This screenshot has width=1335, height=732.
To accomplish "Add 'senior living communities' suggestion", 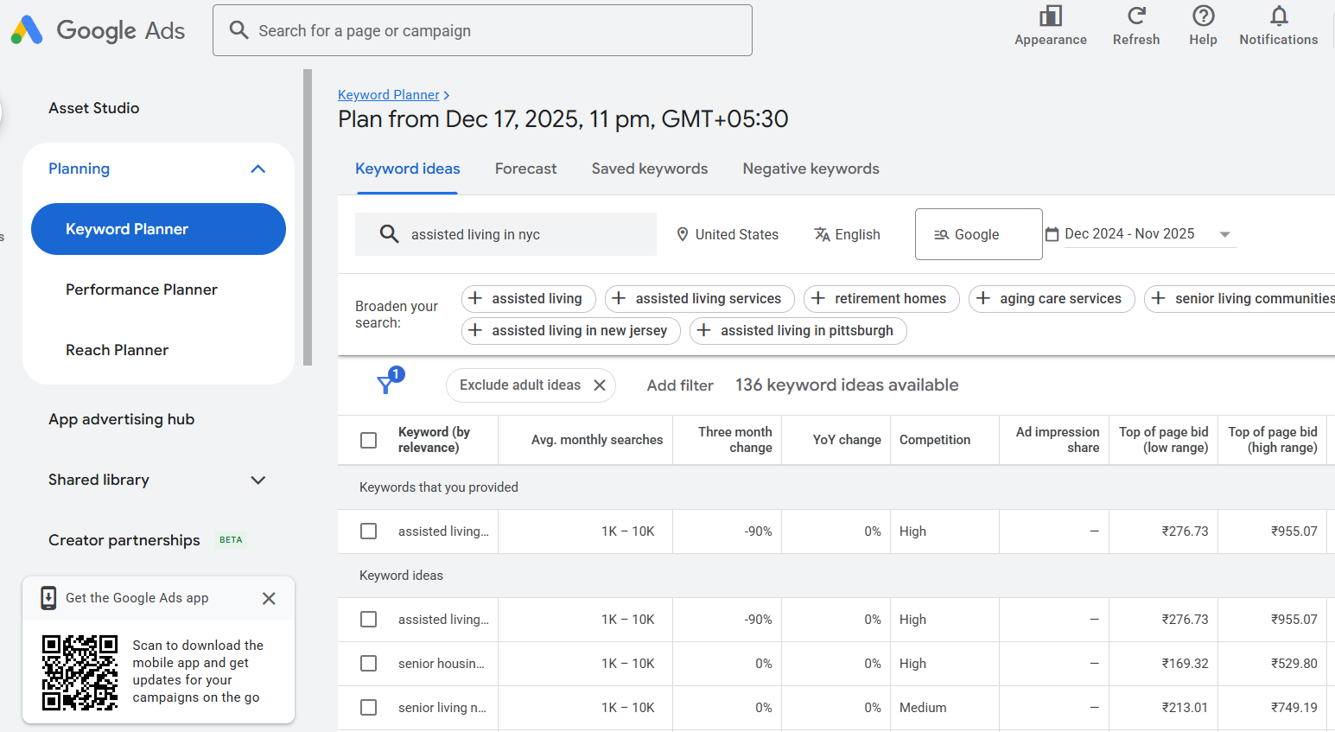I will click(x=1241, y=299).
